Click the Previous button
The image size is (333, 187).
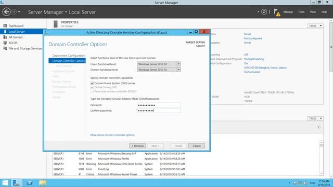(x=137, y=146)
